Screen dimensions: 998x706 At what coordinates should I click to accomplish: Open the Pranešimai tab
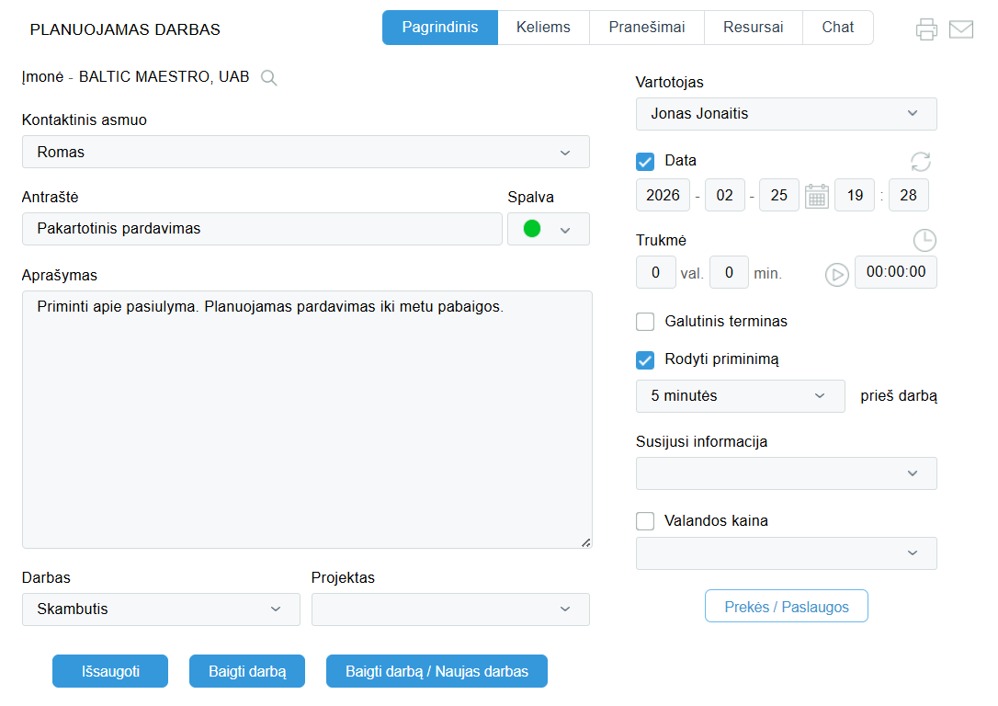coord(647,28)
